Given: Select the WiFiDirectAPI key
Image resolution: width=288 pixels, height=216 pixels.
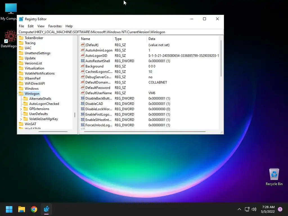Looking at the screenshot, I should pos(35,83).
